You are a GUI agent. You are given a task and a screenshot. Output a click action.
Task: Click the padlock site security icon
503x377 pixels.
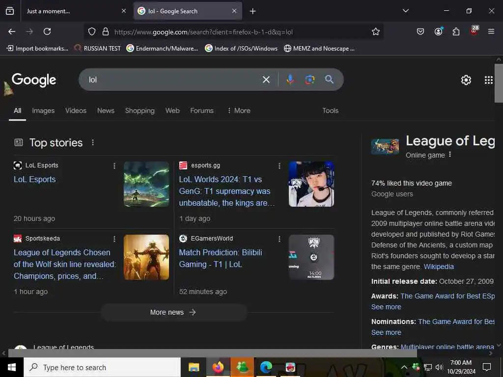[106, 32]
